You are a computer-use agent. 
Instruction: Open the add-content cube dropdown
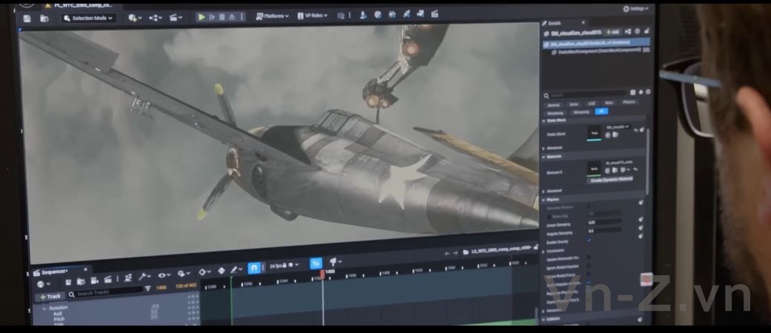tap(135, 18)
